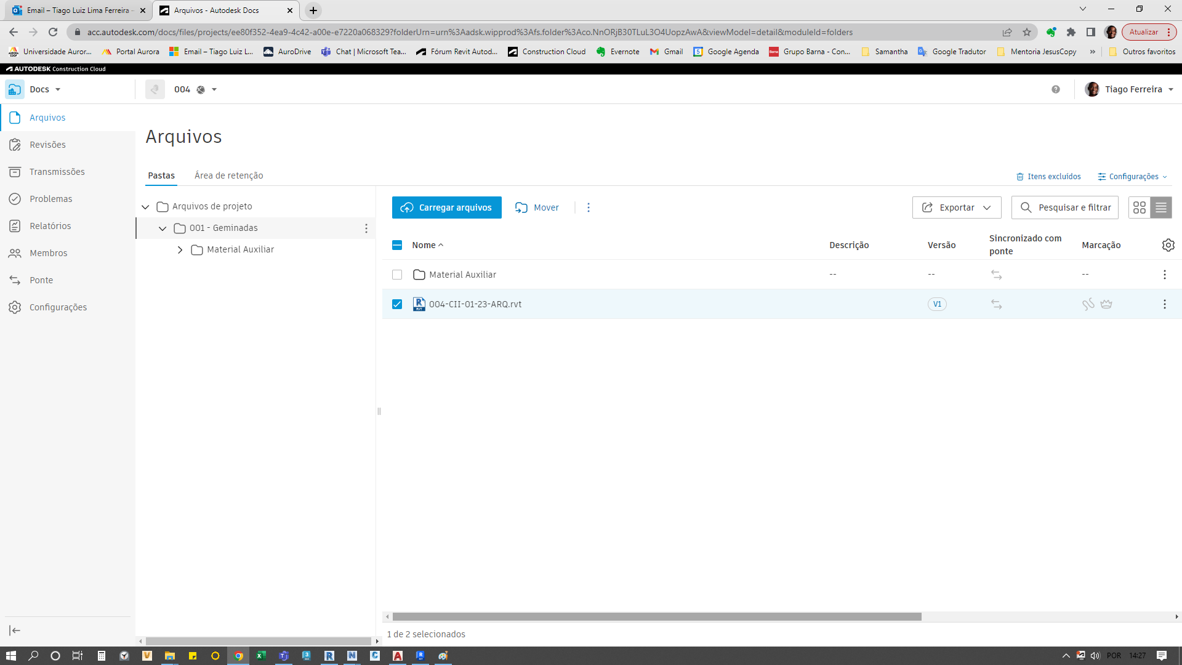
Task: Click Itens excluídos link
Action: pyautogui.click(x=1048, y=176)
